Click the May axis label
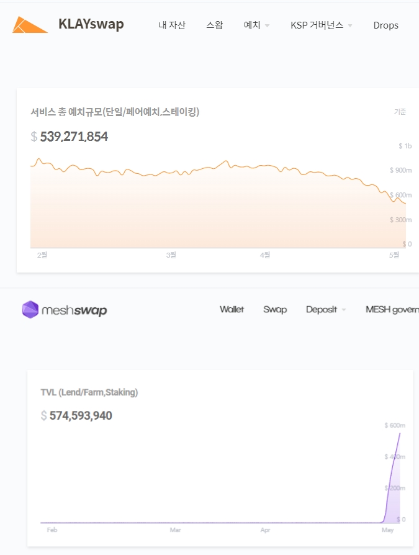The width and height of the screenshot is (419, 555). point(387,530)
